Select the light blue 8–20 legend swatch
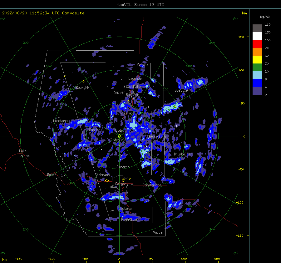This screenshot has width=281, height=263. [x=257, y=75]
